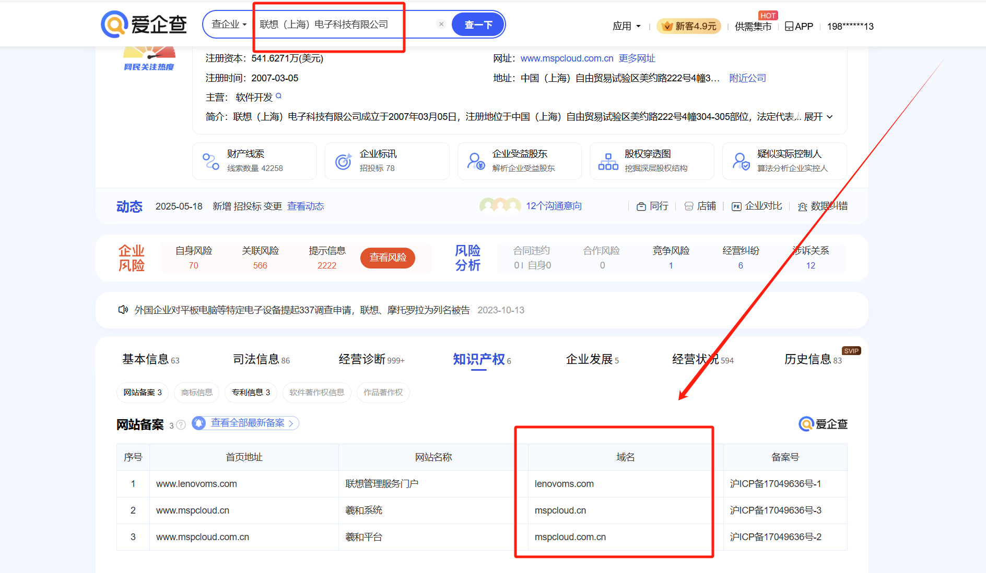Viewport: 986px width, 573px height.
Task: Select the 作品著作权 sub-tab
Action: point(383,392)
